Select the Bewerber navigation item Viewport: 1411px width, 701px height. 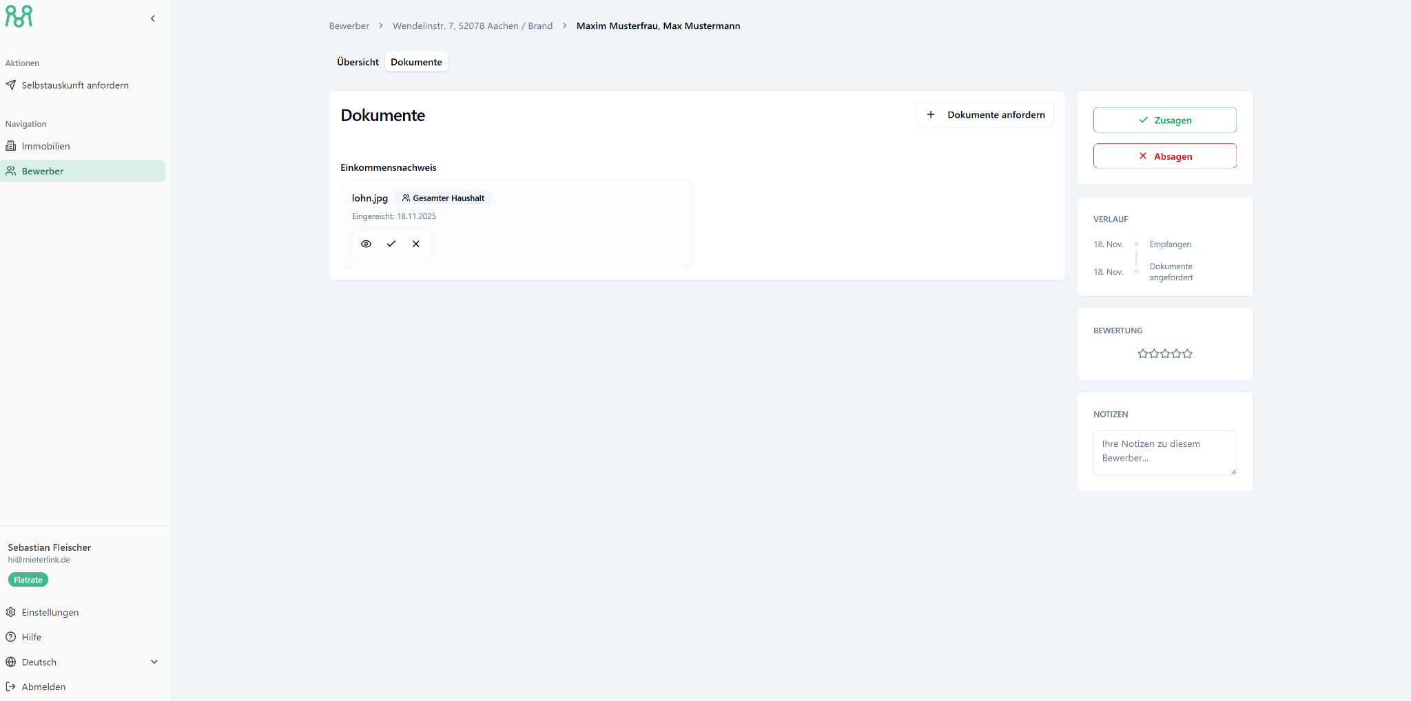(43, 171)
